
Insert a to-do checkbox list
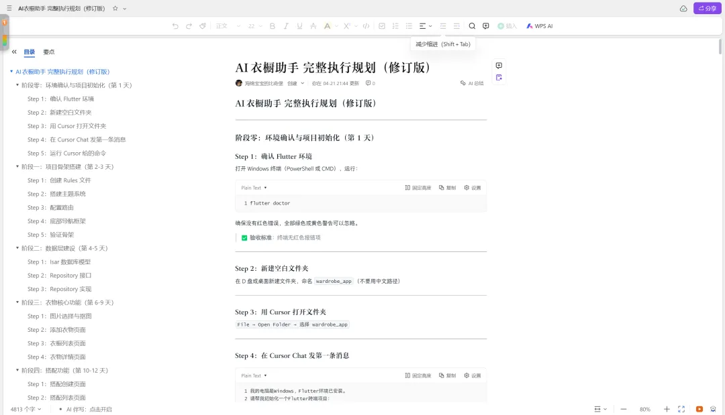tap(382, 26)
